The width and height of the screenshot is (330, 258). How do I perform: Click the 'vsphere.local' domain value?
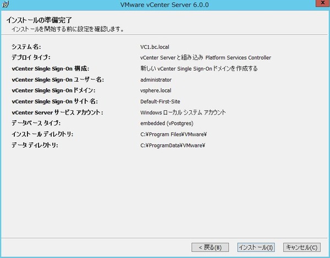tap(156, 90)
